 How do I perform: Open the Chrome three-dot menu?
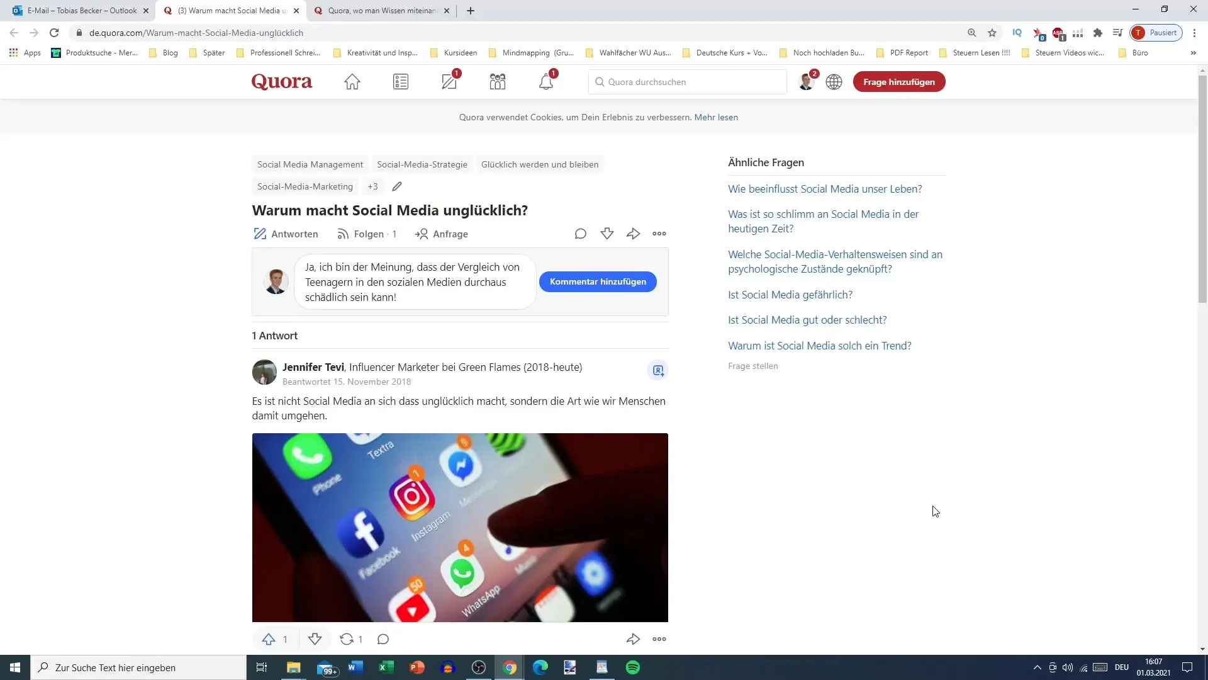(x=1194, y=33)
